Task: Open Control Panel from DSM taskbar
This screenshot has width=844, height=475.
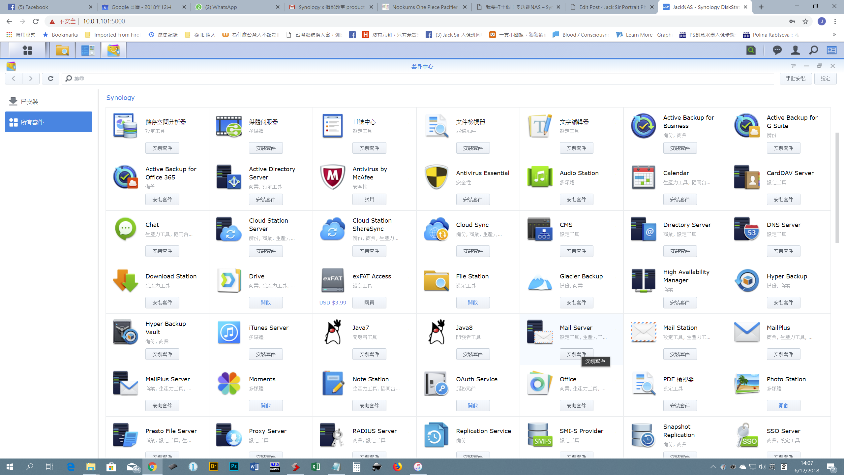Action: (x=88, y=50)
